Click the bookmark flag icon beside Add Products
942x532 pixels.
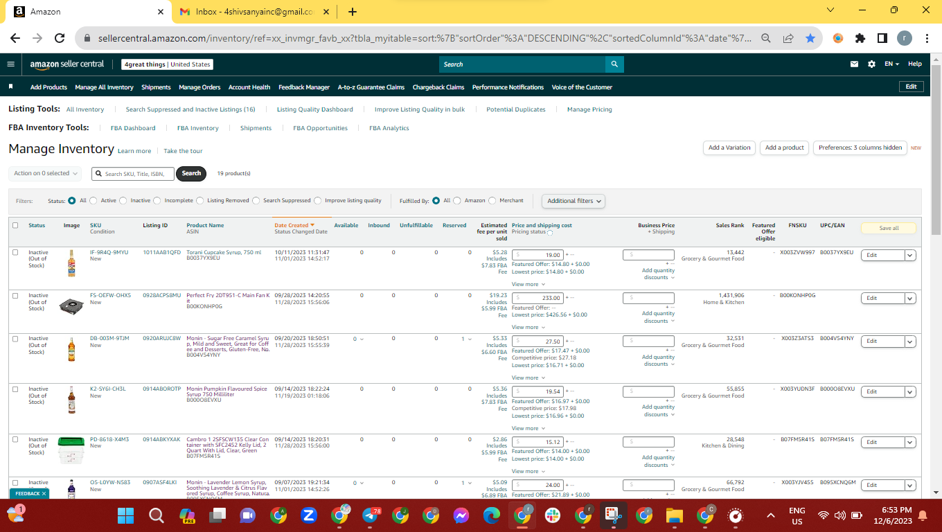tap(10, 87)
